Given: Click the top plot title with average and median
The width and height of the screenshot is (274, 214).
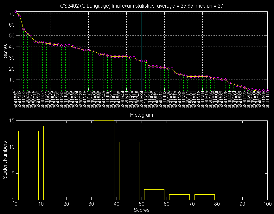Looking at the screenshot, I should [x=142, y=6].
